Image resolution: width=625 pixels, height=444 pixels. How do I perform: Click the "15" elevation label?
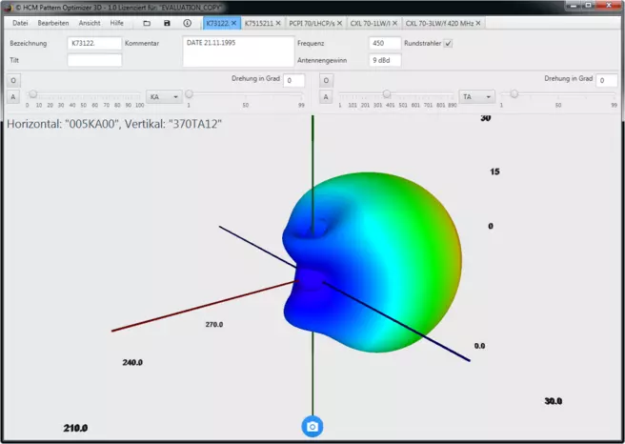pos(494,172)
